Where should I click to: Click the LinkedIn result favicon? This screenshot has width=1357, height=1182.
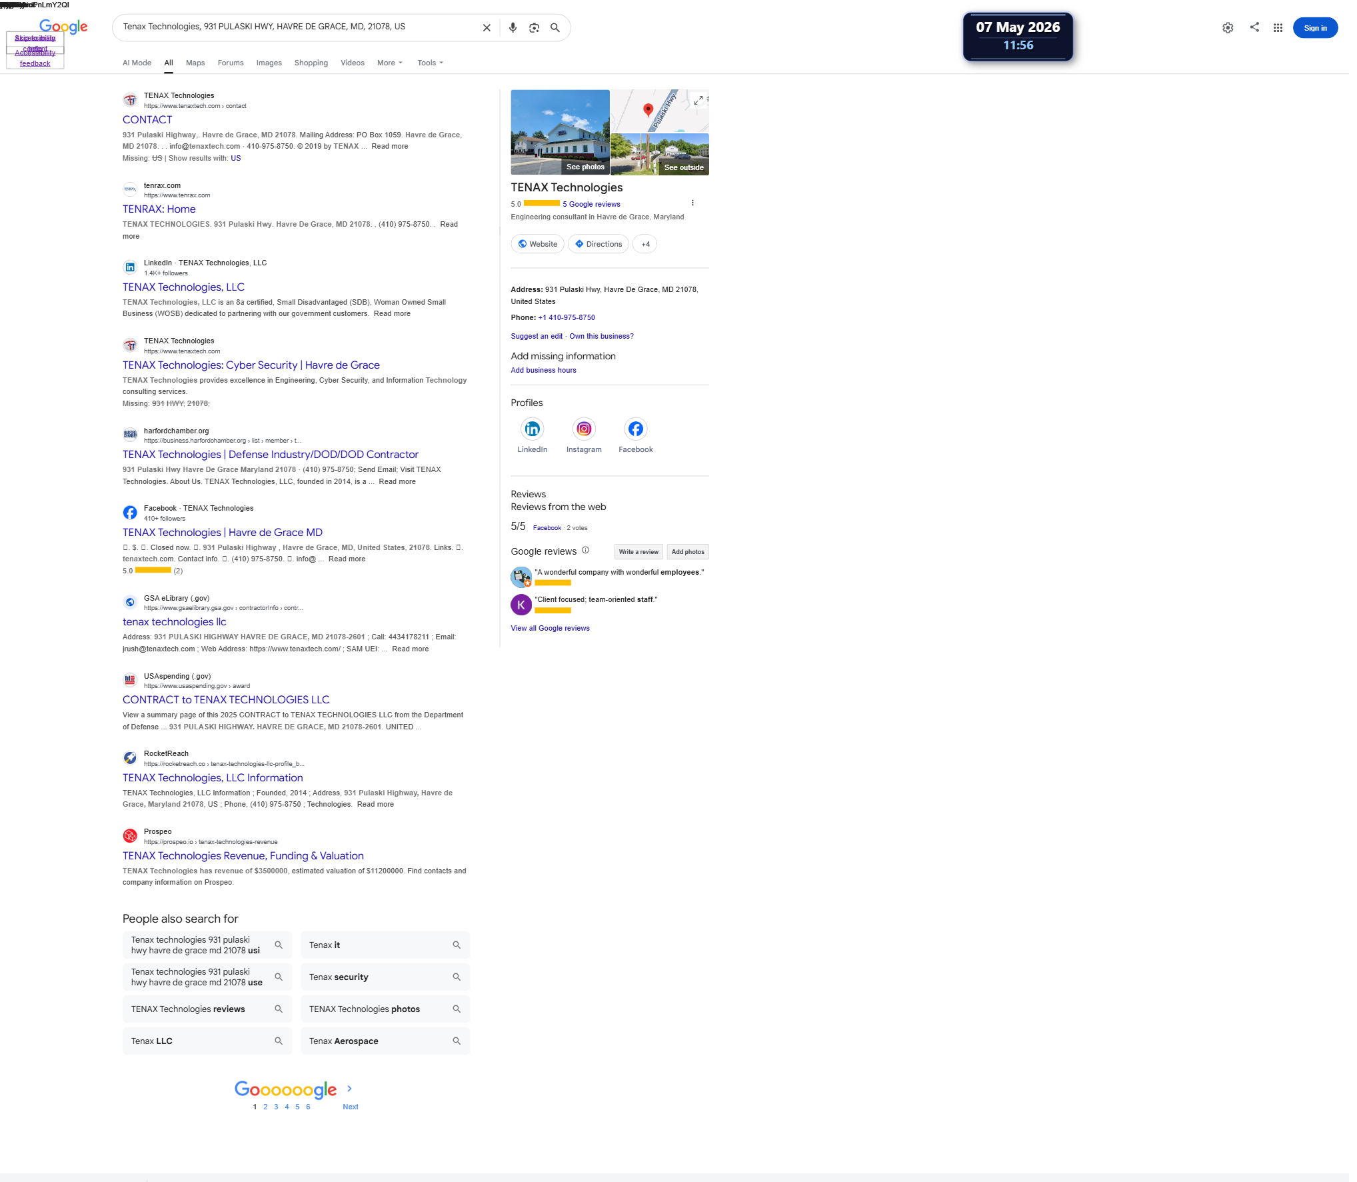coord(130,267)
